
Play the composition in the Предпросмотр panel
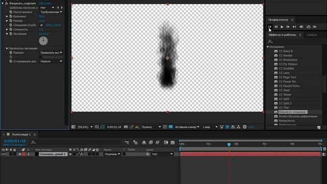click(x=282, y=27)
